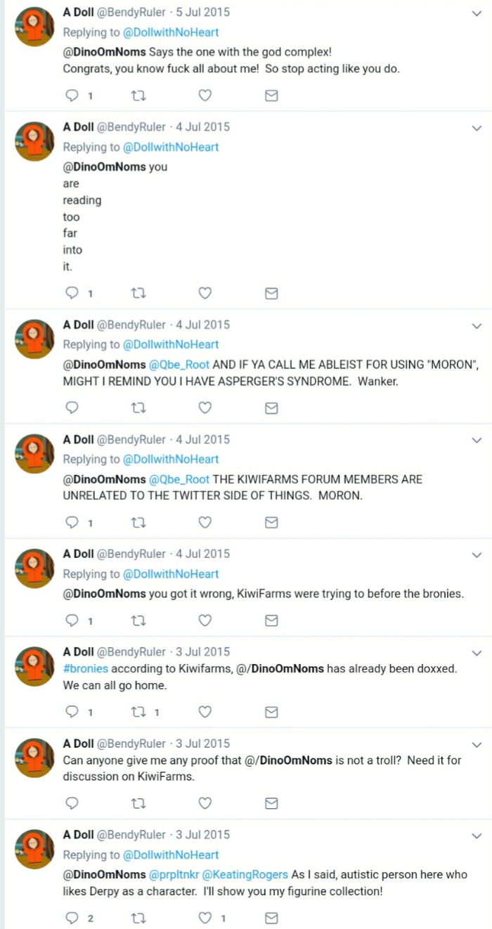Viewport: 492px width, 929px height.
Task: Expand options chevron on Derpy figurine tweet
Action: tap(477, 836)
